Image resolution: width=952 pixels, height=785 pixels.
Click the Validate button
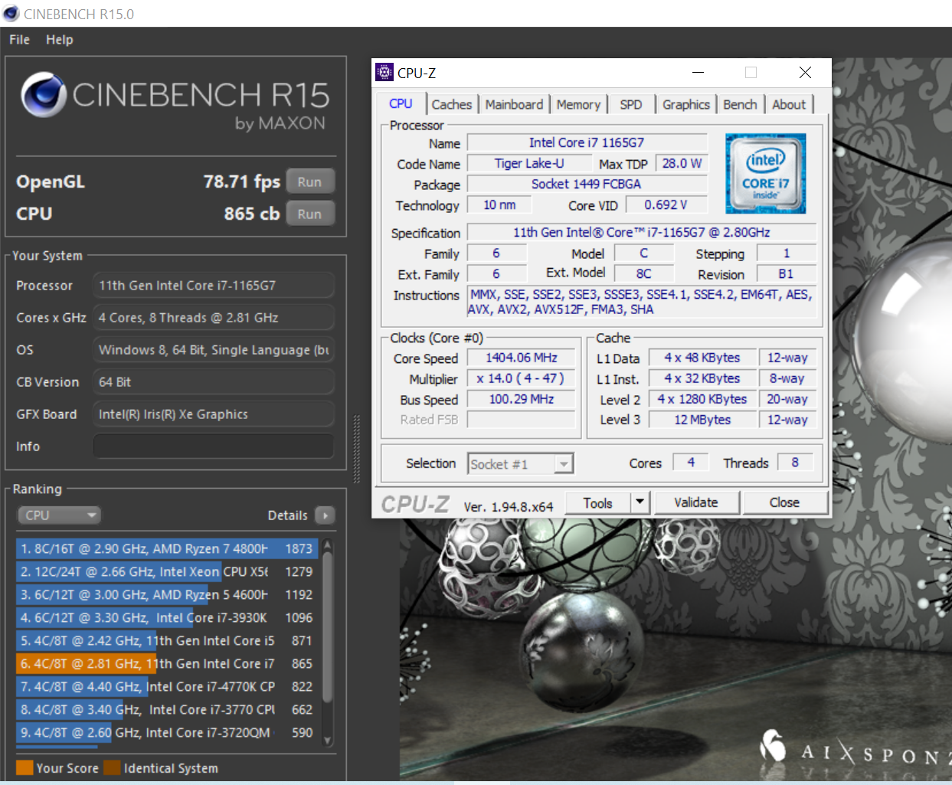click(696, 502)
